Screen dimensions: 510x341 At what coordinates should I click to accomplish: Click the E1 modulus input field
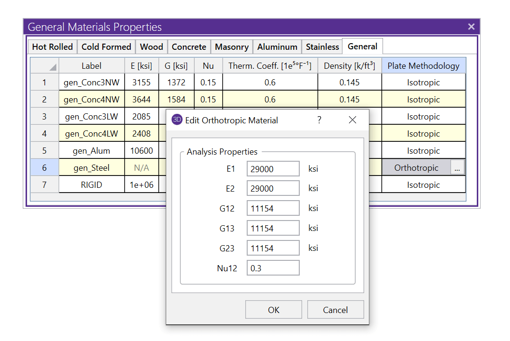point(273,169)
